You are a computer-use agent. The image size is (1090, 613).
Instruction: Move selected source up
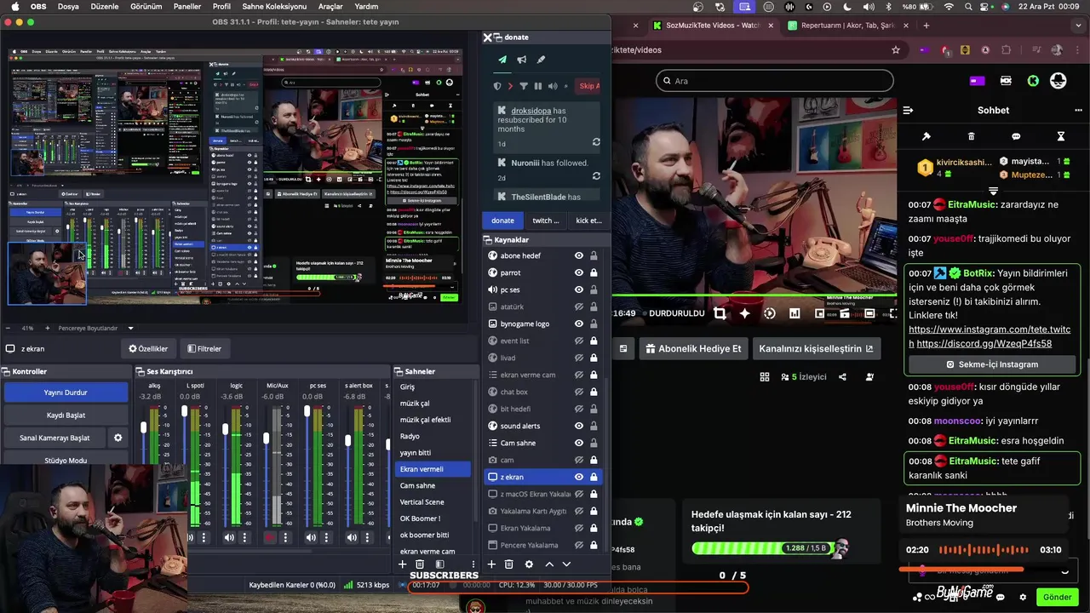(x=549, y=564)
